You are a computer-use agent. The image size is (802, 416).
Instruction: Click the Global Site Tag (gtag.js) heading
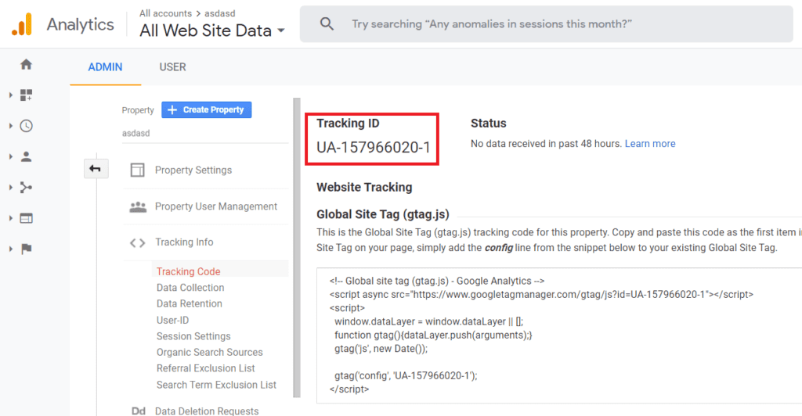pos(382,214)
